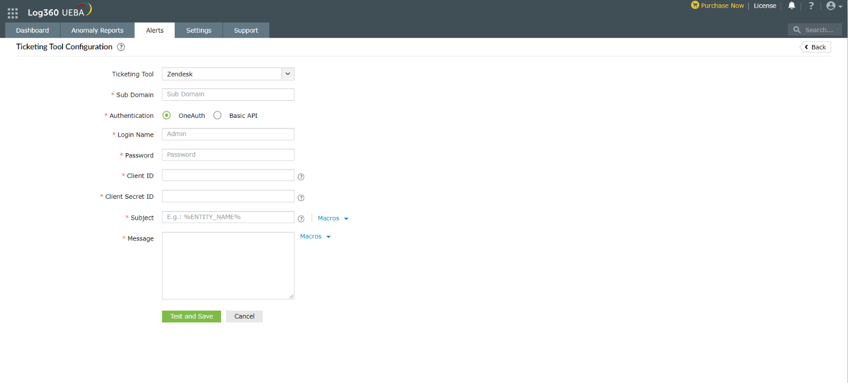Show help tooltip for Client Secret ID
Screen dimensions: 848x383
tap(301, 198)
